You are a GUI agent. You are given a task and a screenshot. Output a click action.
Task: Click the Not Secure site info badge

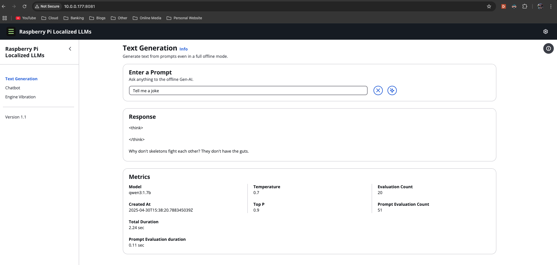point(47,6)
